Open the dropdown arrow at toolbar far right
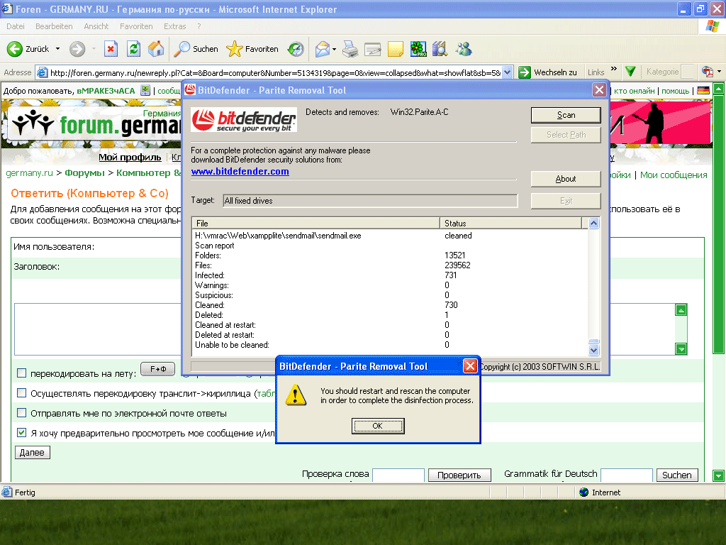This screenshot has height=545, width=726. click(x=719, y=72)
